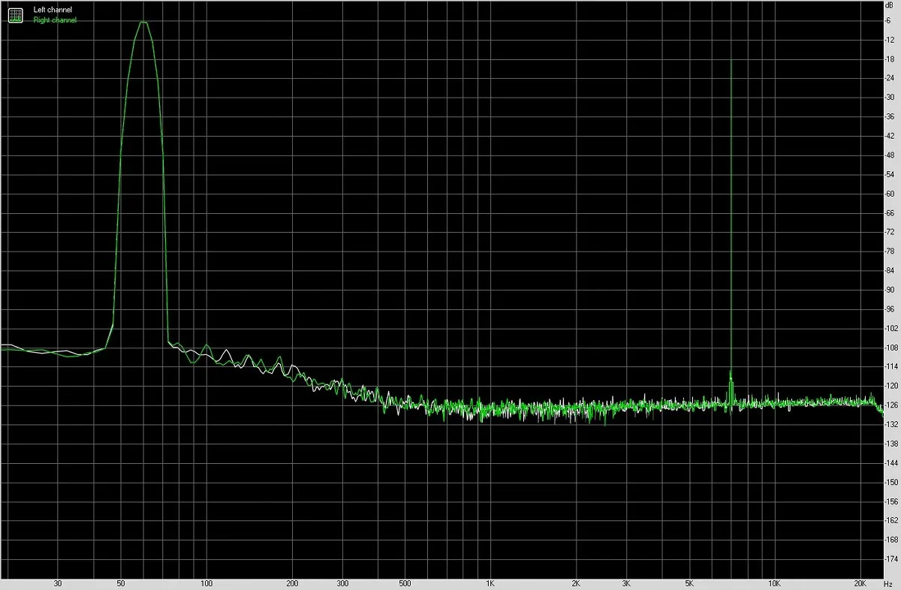Select the Left channel legend label
The width and height of the screenshot is (901, 590).
(52, 11)
